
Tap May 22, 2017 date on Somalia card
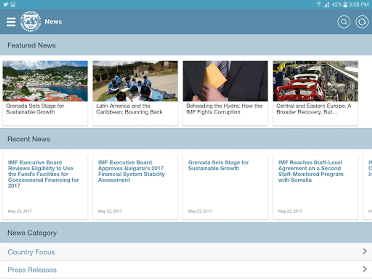coord(290,211)
